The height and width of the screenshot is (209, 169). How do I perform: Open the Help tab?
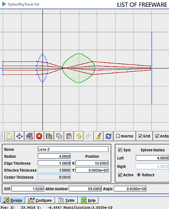click(x=88, y=200)
